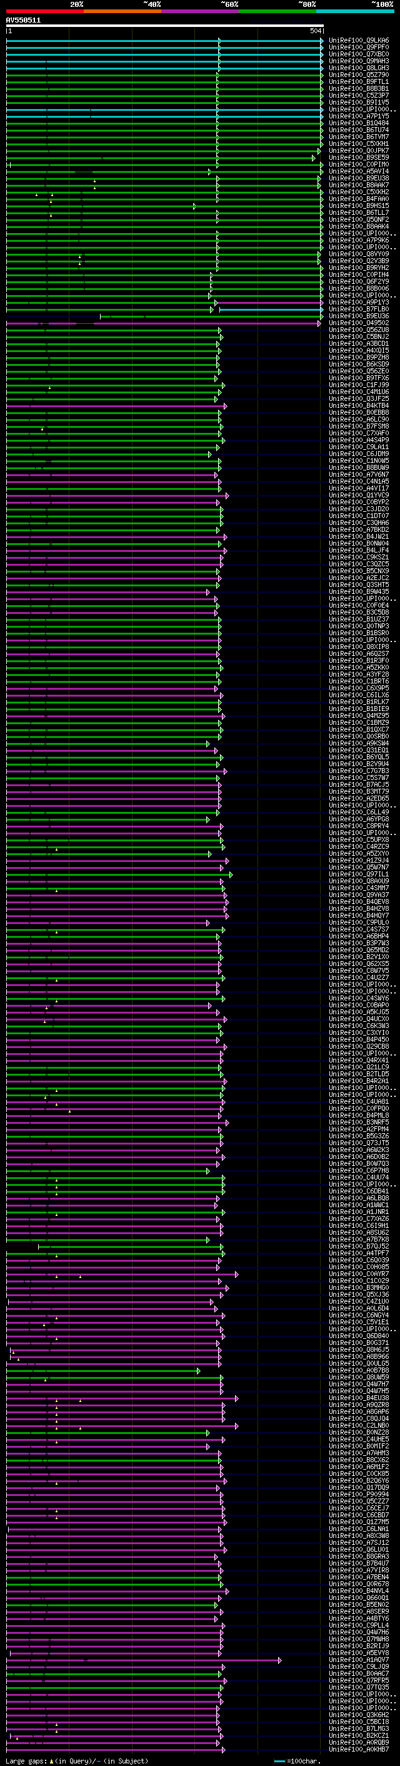Open hit UniRef100_Q7XBC0

tap(359, 54)
